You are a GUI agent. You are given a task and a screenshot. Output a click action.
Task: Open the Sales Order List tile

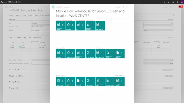pos(100,26)
